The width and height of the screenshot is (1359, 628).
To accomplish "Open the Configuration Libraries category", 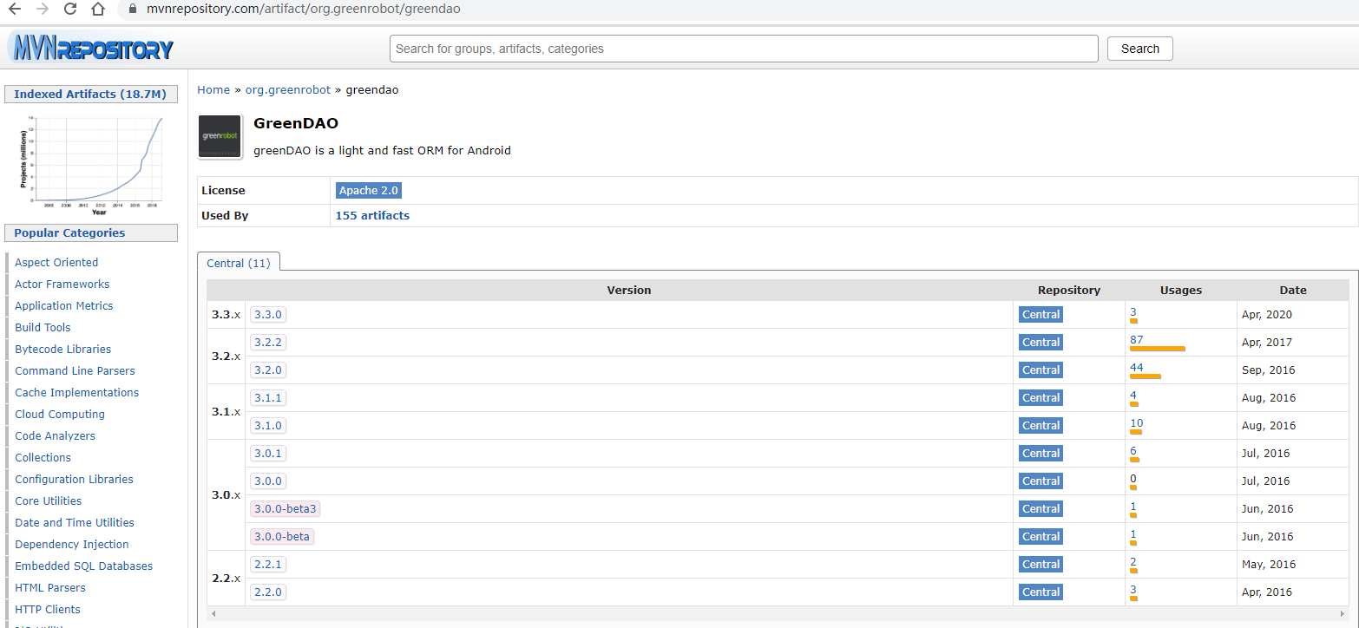I will tap(74, 479).
